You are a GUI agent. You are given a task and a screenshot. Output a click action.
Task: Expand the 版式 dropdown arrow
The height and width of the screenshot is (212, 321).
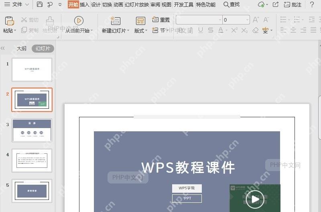tap(146, 31)
